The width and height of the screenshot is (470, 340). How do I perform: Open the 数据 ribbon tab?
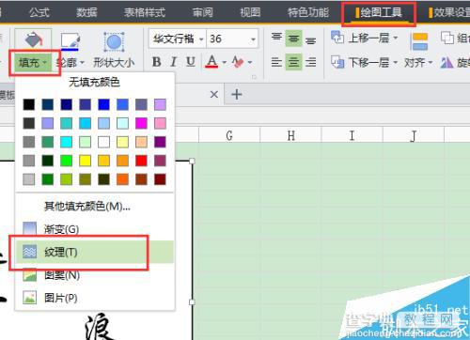click(86, 12)
